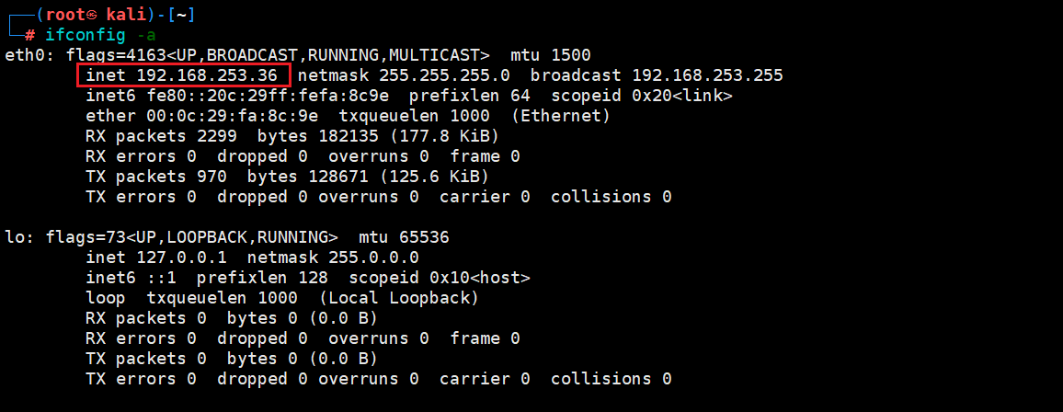Viewport: 1063px width, 412px height.
Task: Click the RX packets 2299 line
Action: pos(292,136)
